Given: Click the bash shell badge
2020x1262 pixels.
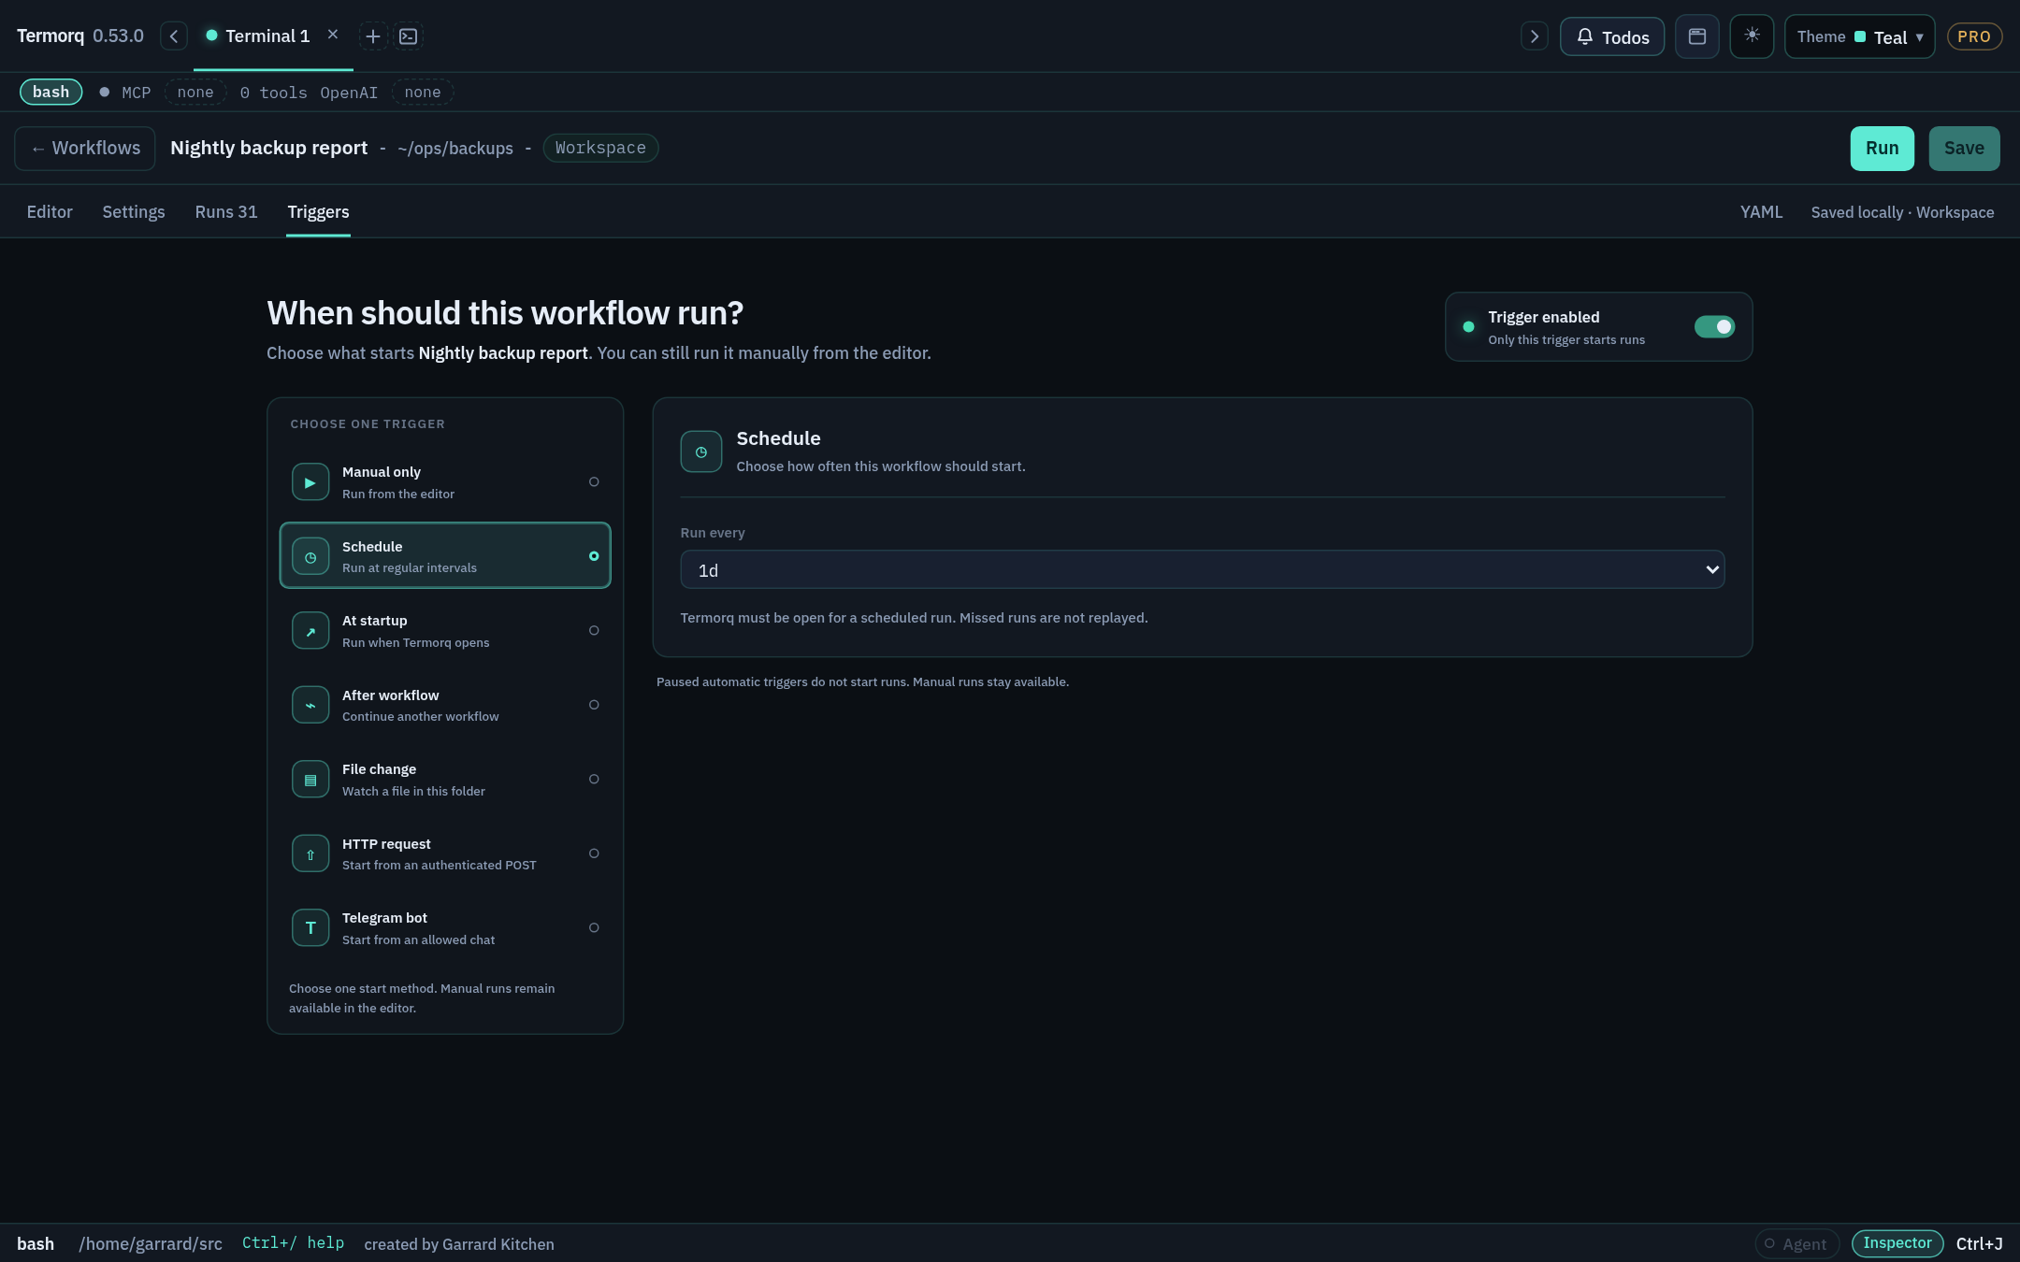Looking at the screenshot, I should [50, 92].
